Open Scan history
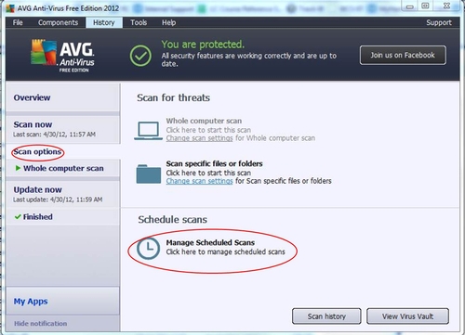This screenshot has height=335, width=465. point(326,316)
